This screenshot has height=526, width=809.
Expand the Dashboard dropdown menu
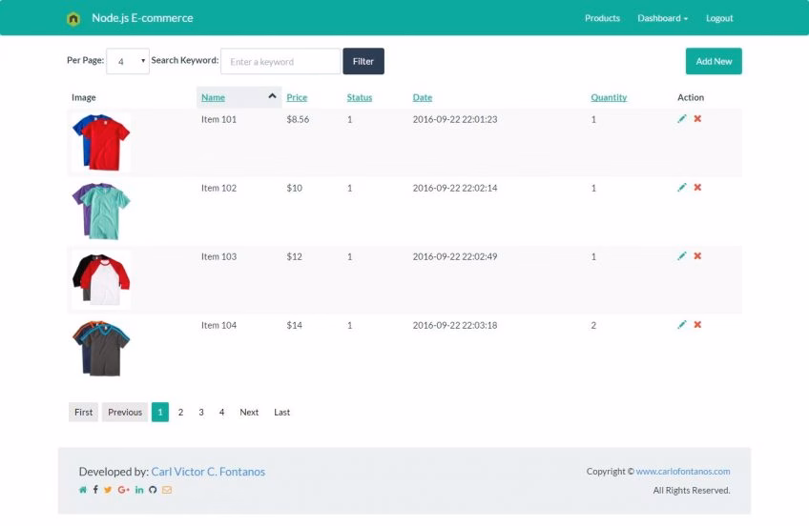[x=662, y=18]
